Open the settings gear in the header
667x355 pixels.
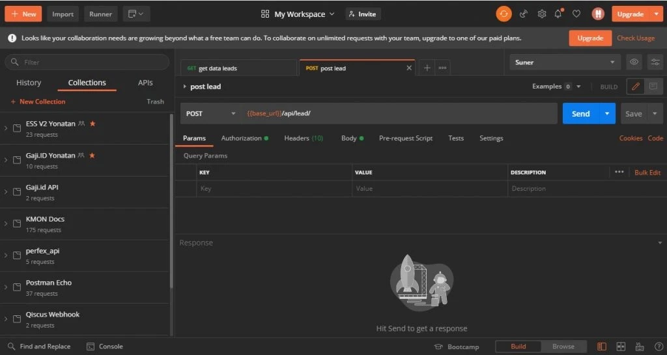coord(541,14)
